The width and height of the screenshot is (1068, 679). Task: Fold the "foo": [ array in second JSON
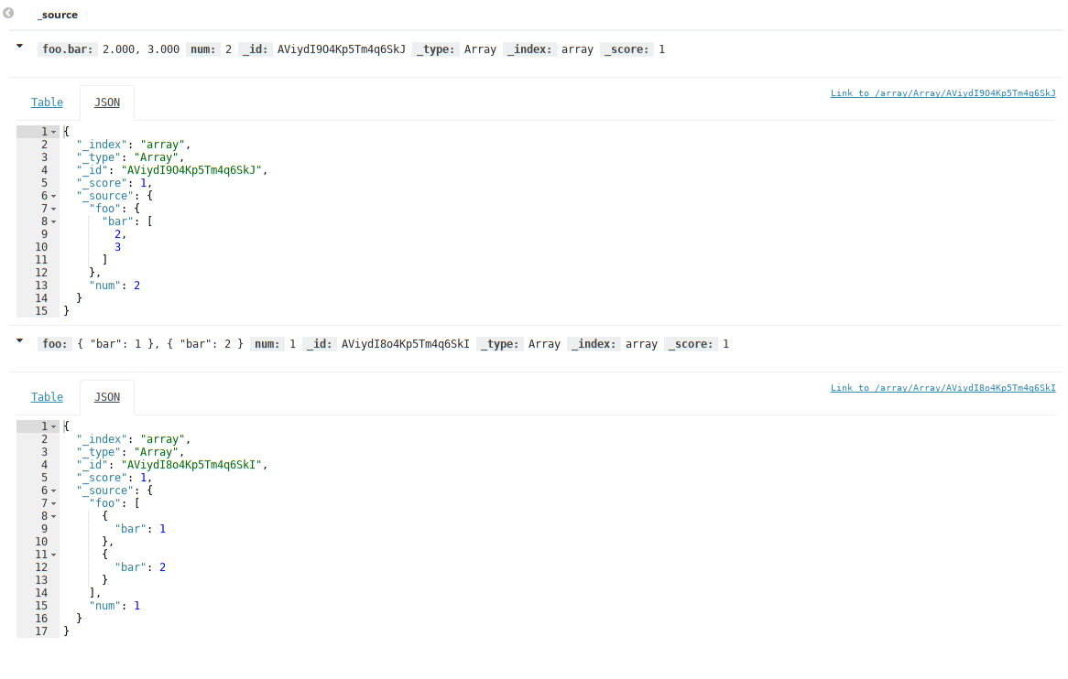[x=54, y=503]
